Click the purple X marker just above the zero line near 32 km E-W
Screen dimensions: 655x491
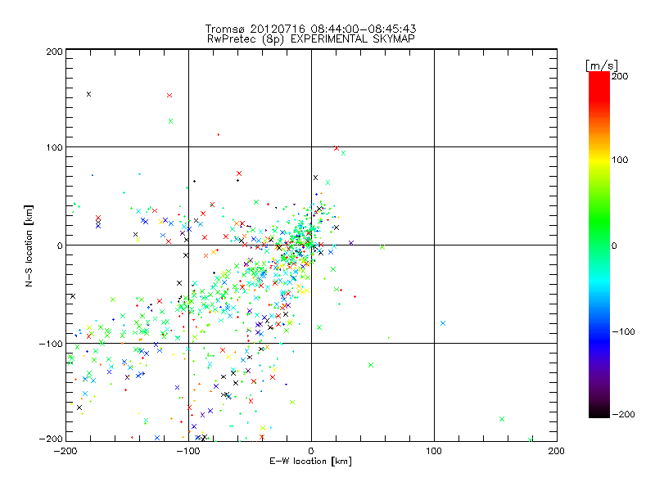click(x=351, y=242)
